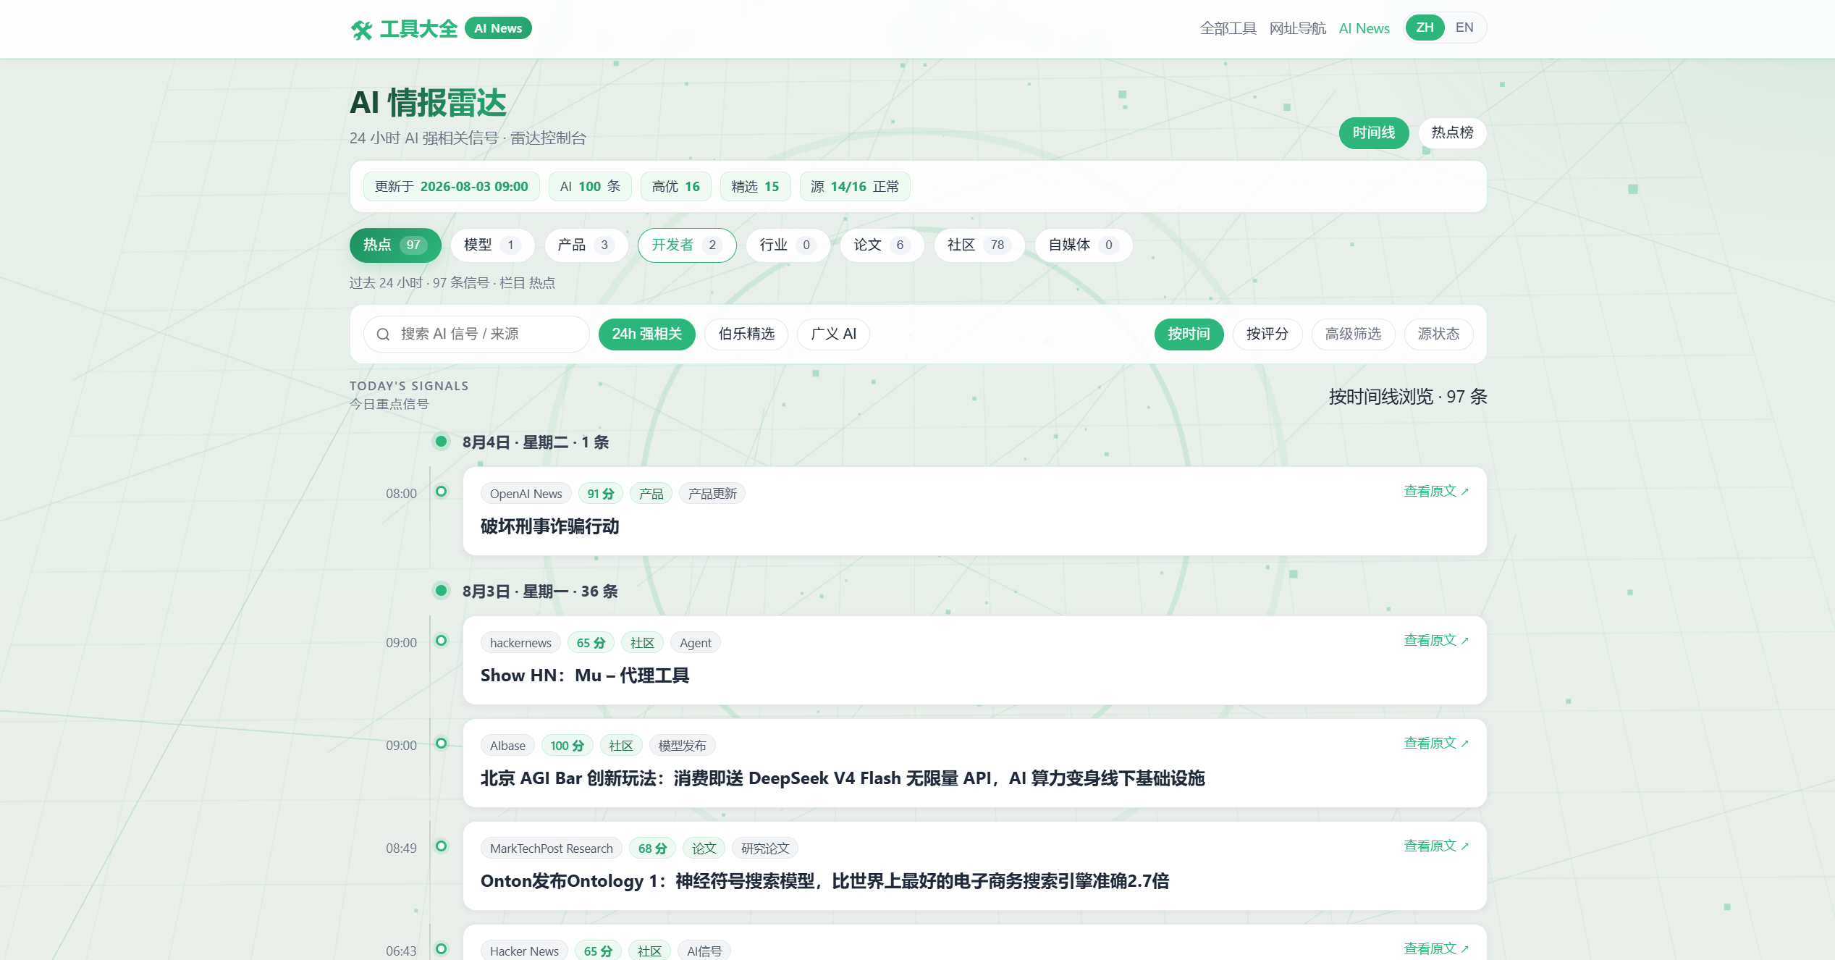
Task: Click the AI 100 条 status chip
Action: [x=590, y=187]
